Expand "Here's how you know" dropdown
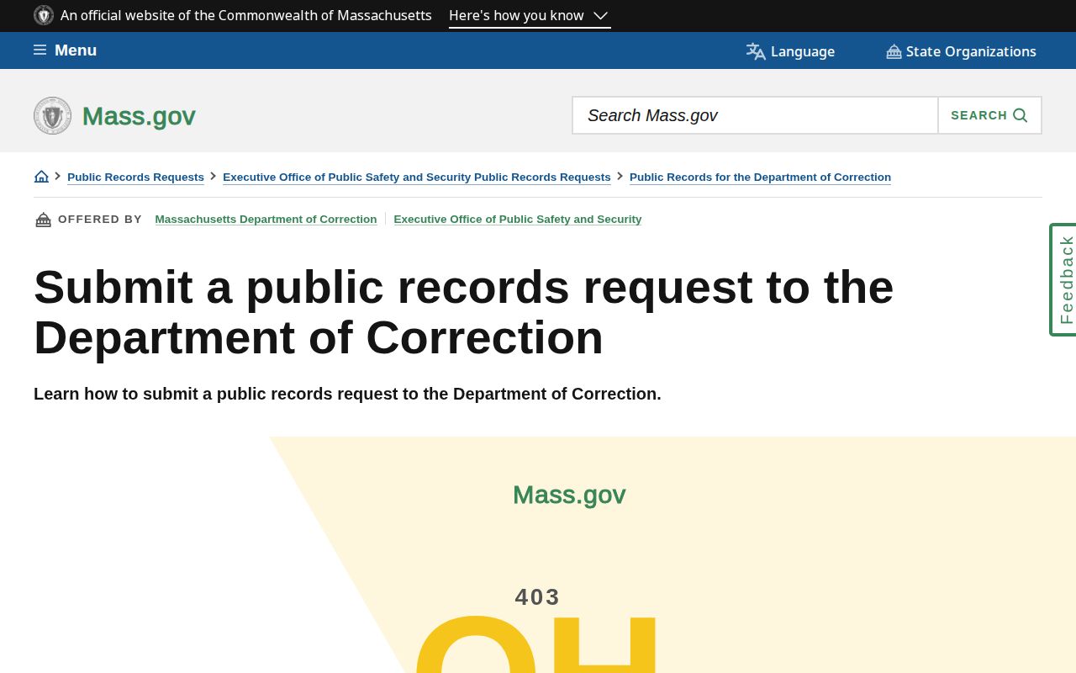 point(530,15)
